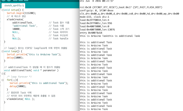Viewport: 183px width, 111px height.
Task: Collapse the additionalTask function body brace
Action: click(3, 74)
